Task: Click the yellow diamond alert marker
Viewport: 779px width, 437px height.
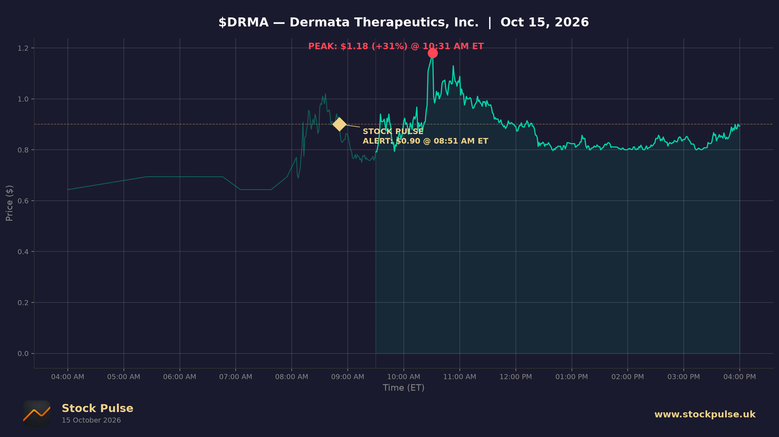Action: coord(339,124)
